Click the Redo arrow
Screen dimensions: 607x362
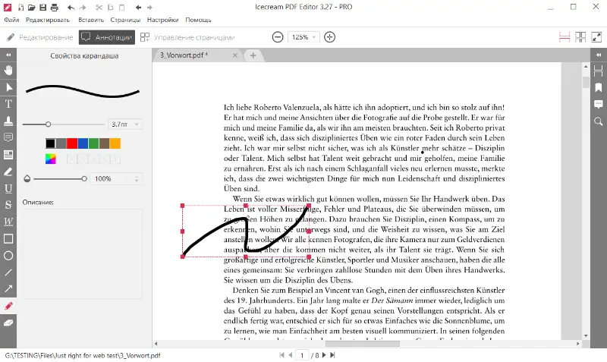[83, 8]
